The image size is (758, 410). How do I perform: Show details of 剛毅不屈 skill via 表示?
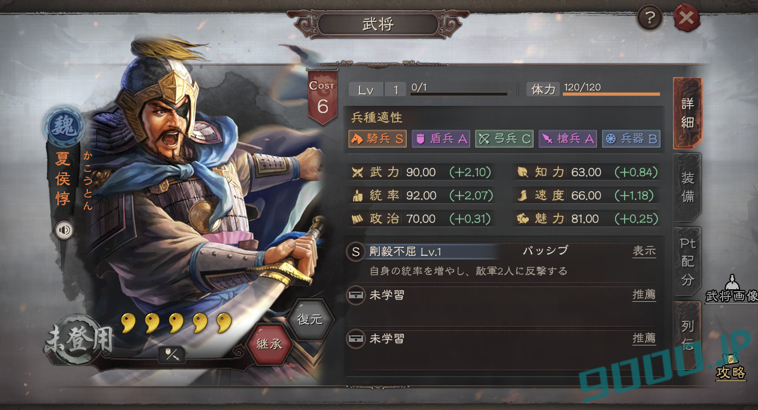tap(644, 251)
